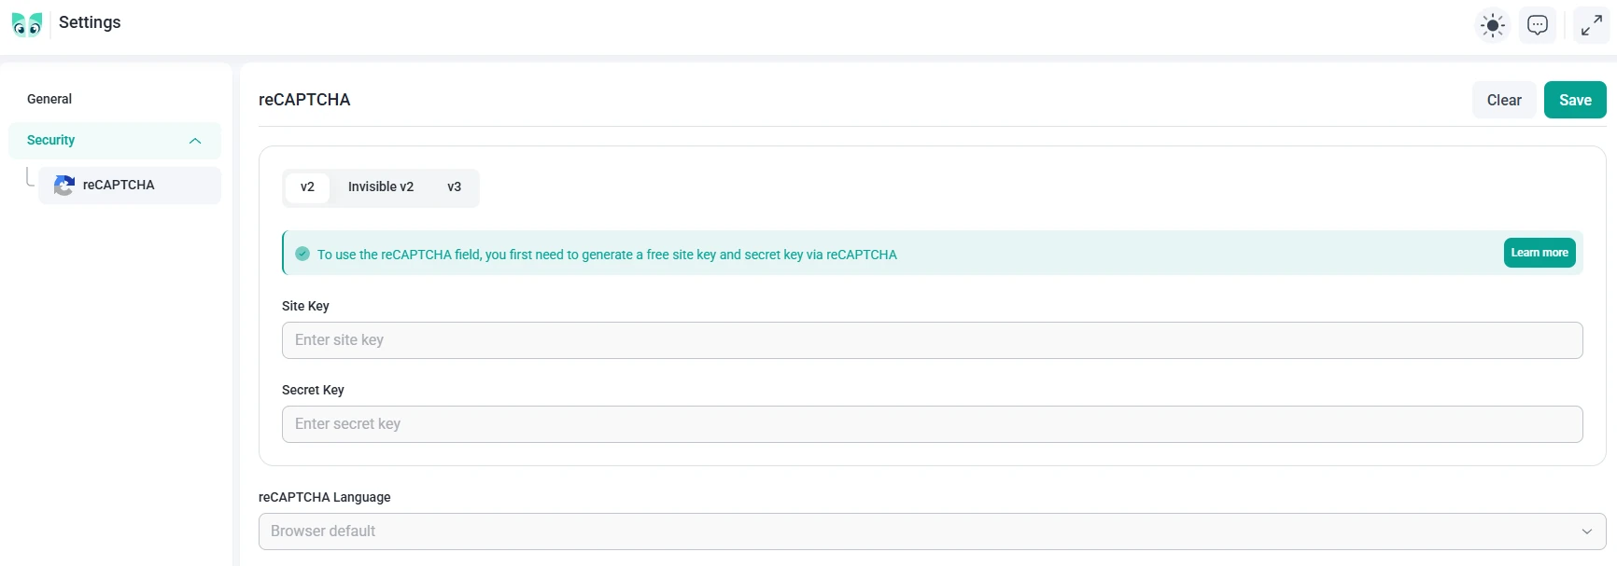Image resolution: width=1617 pixels, height=566 pixels.
Task: Click the dropdown arrow on Browser default
Action: 1587,531
